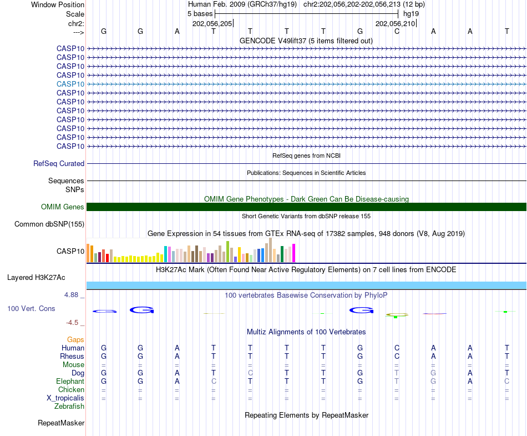Open "Multiz Alignments of 100 Vertebrates" title
This screenshot has height=436, width=527.
[x=306, y=332]
